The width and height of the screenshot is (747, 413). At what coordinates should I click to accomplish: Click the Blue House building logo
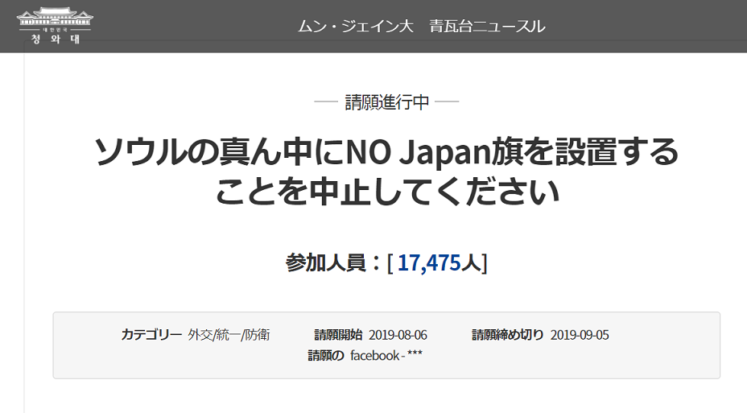pos(55,16)
